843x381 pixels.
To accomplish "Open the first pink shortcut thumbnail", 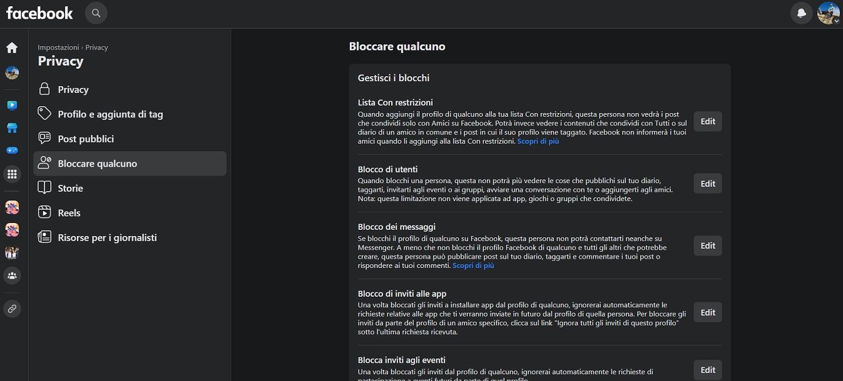I will tap(12, 207).
